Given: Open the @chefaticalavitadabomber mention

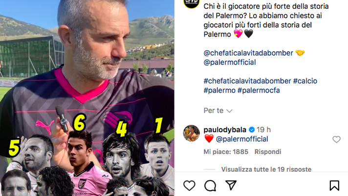Looking at the screenshot, I should pyautogui.click(x=248, y=53).
